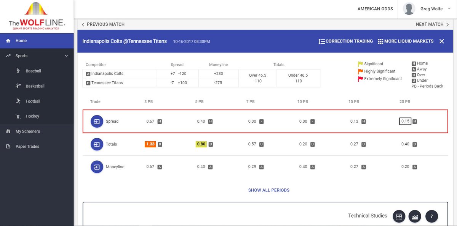This screenshot has height=226, width=457.
Task: Click the Greg Wolfe avatar image
Action: click(x=409, y=9)
